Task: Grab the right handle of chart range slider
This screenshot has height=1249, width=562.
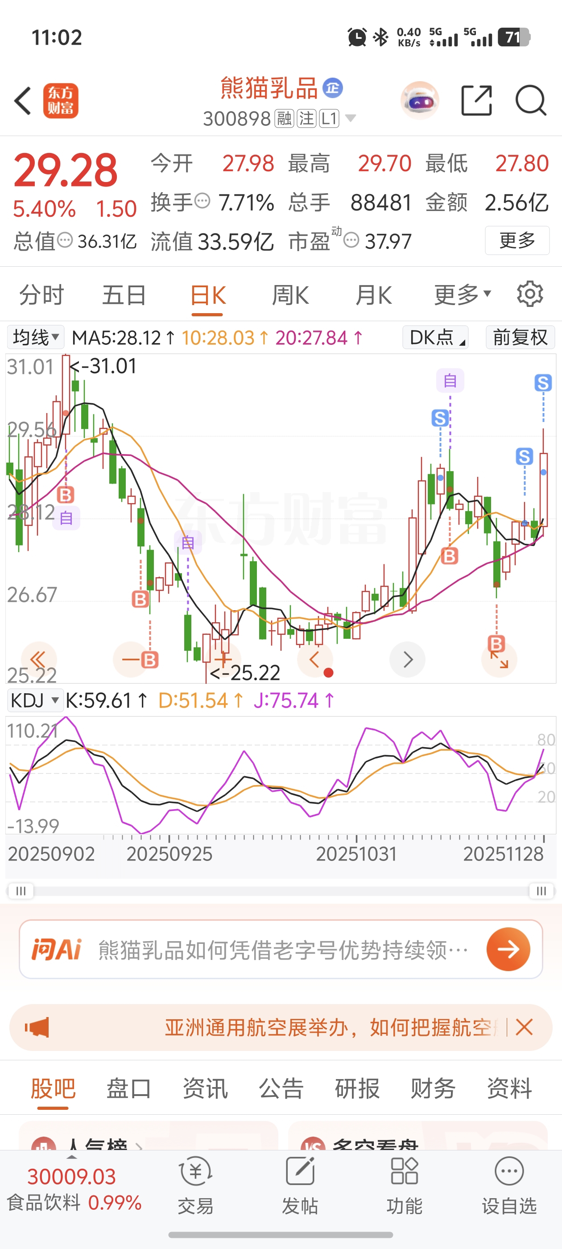Action: tap(541, 891)
